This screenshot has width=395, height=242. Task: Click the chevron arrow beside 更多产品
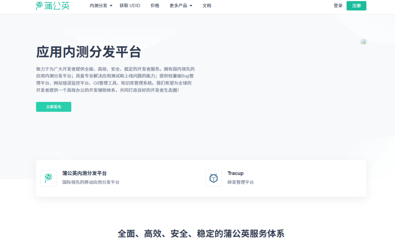pyautogui.click(x=191, y=6)
